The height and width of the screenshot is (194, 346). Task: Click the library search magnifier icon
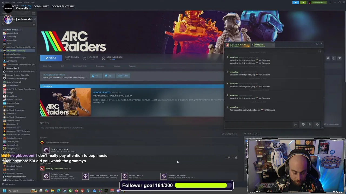coord(3,25)
